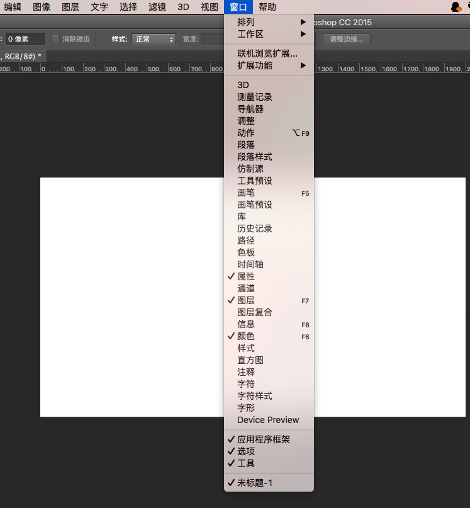Open the 帮助 menu

[x=267, y=7]
